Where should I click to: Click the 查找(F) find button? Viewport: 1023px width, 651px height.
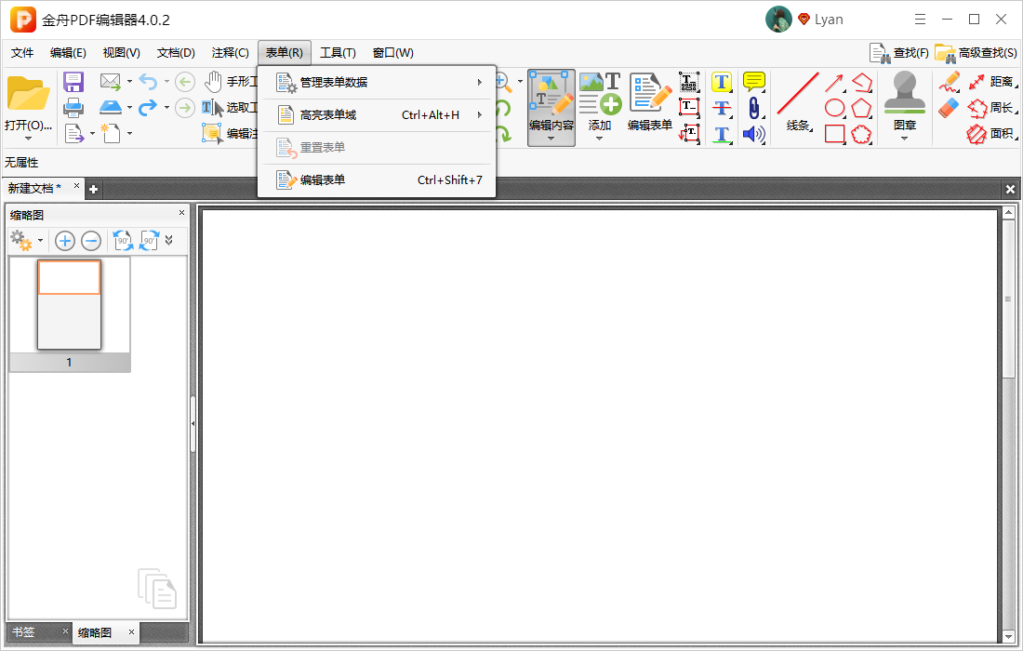(899, 53)
